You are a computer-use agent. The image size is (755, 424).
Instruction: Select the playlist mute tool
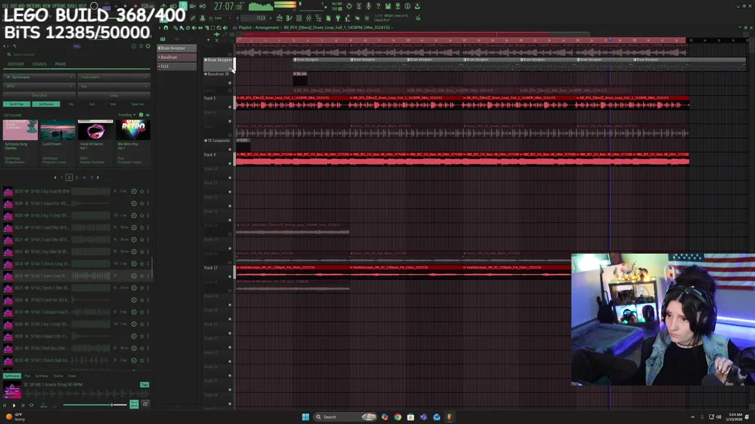click(x=195, y=28)
